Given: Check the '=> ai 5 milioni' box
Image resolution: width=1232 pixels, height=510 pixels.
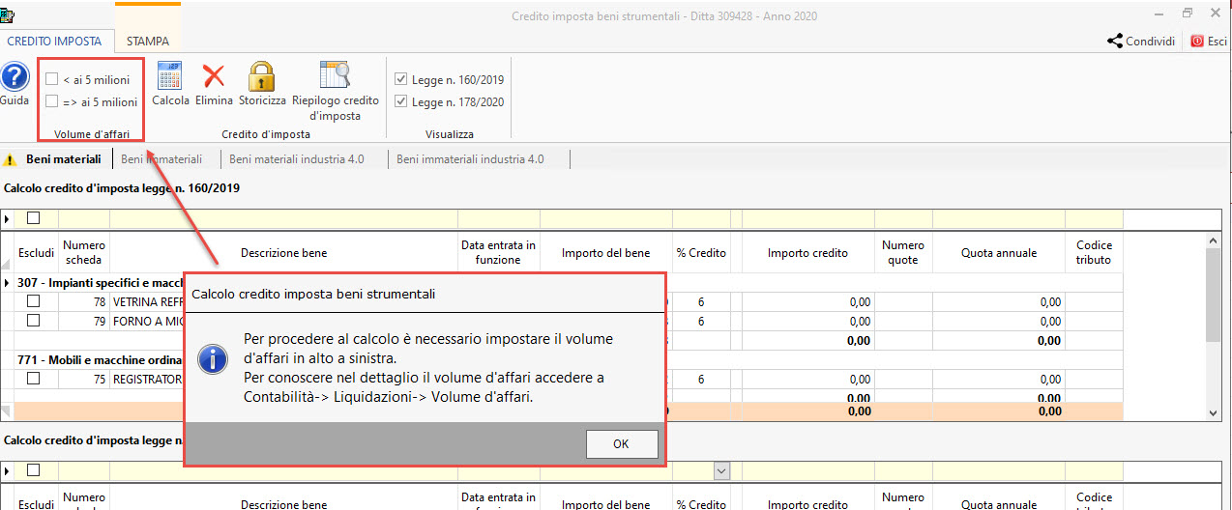Looking at the screenshot, I should click(52, 100).
